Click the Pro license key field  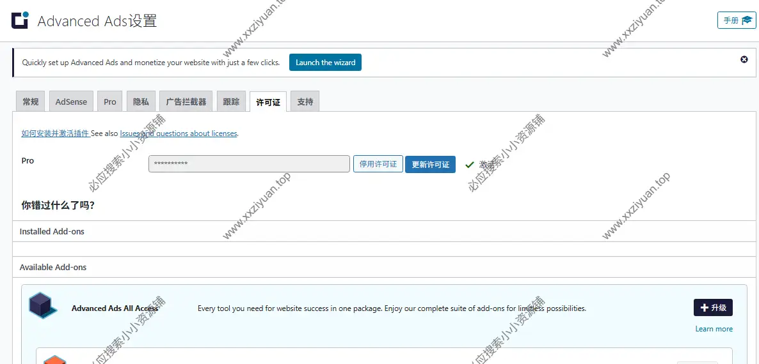click(x=249, y=164)
